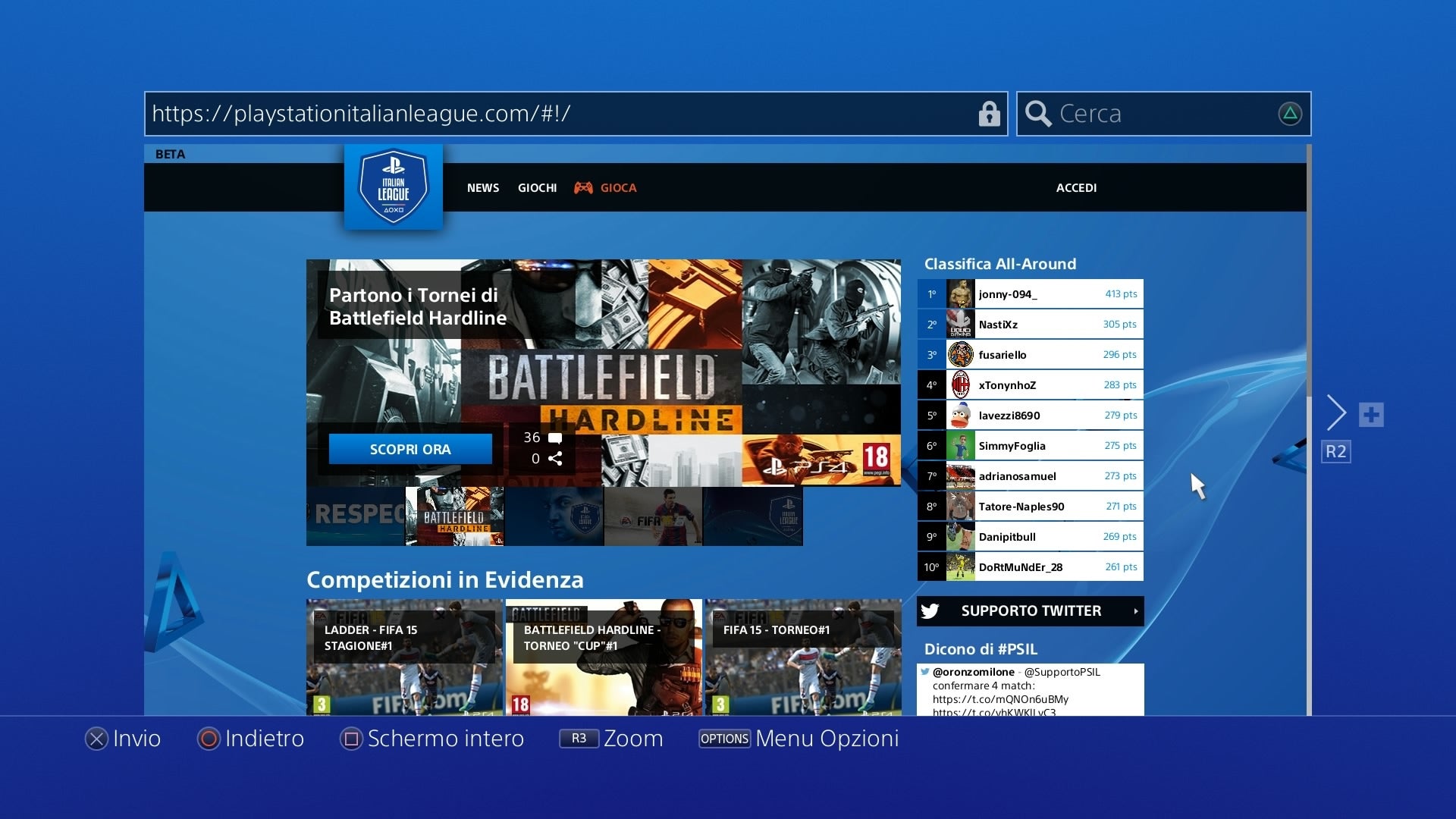Click SimmyFoglia avatar in ranking
The image size is (1456, 819).
(961, 445)
